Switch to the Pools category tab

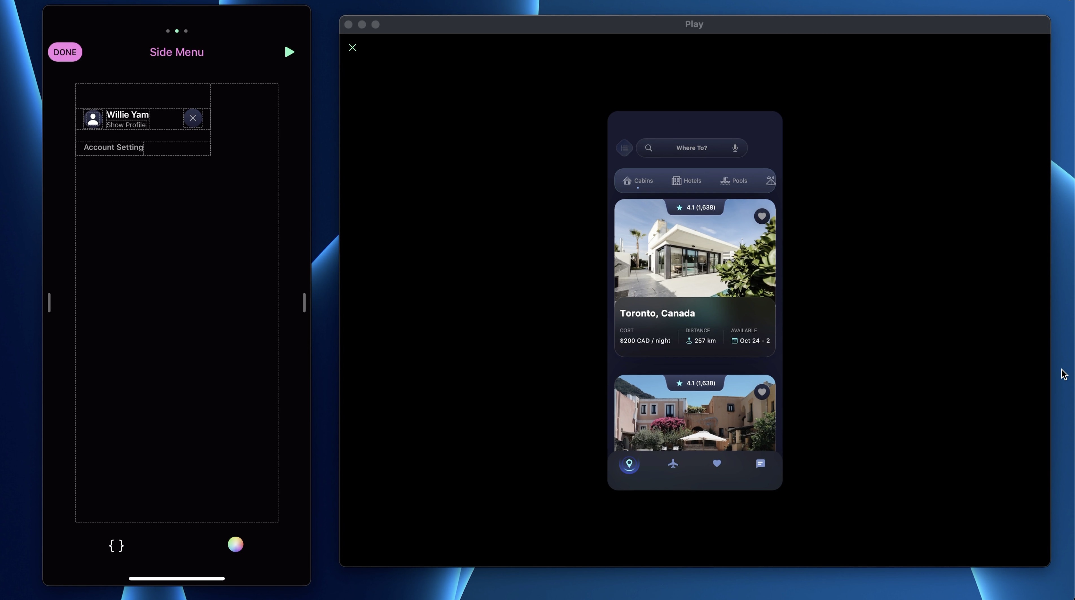(x=734, y=180)
